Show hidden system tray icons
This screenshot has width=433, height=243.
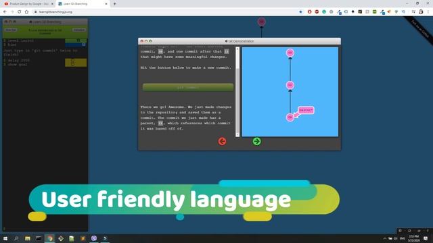click(385, 238)
